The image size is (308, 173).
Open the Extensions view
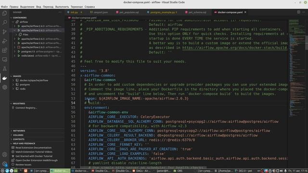(4, 50)
